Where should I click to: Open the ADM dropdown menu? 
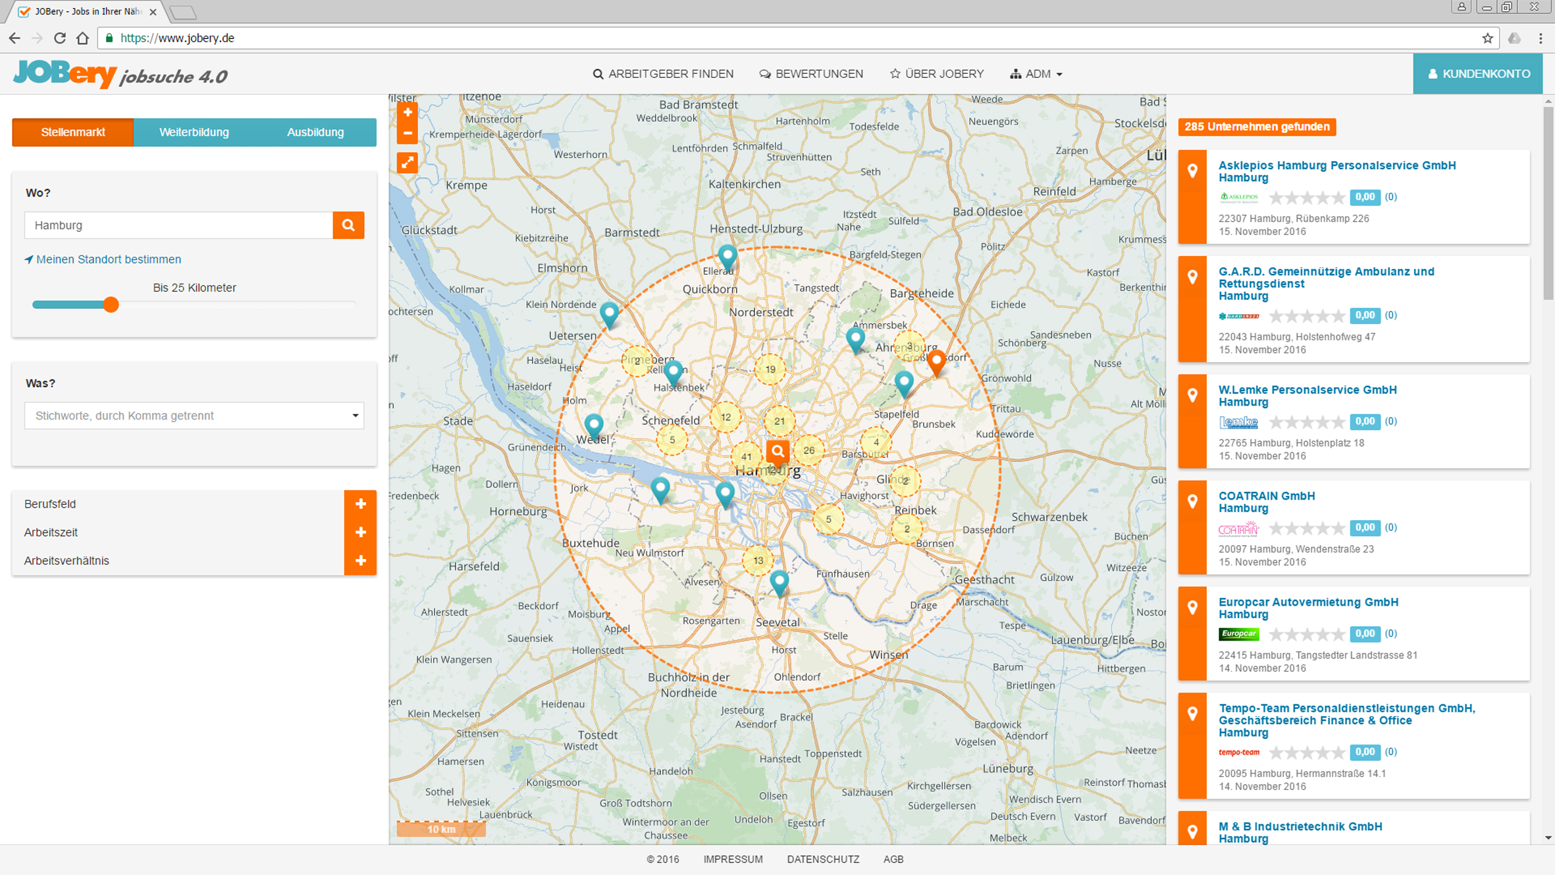(1036, 74)
